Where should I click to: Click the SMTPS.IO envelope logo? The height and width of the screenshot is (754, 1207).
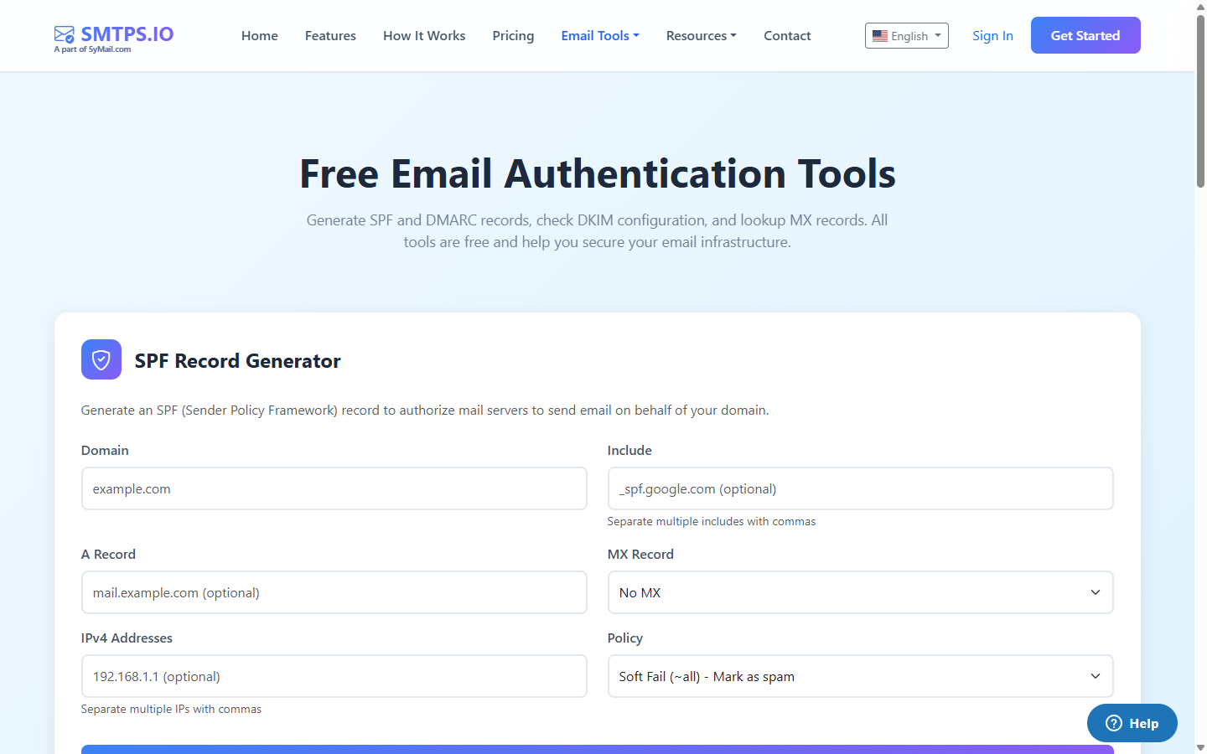65,34
